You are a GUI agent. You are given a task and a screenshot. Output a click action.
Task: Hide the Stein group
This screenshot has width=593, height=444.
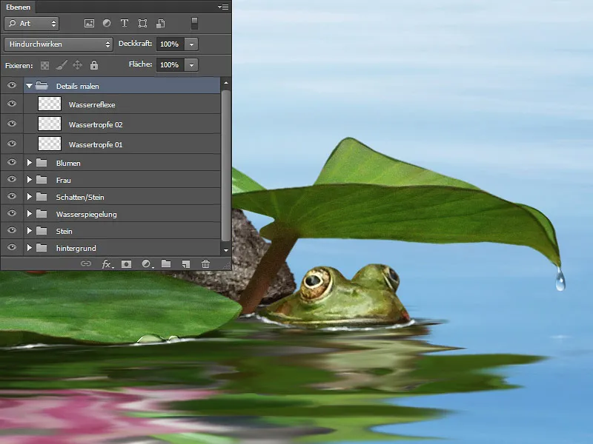(x=12, y=230)
